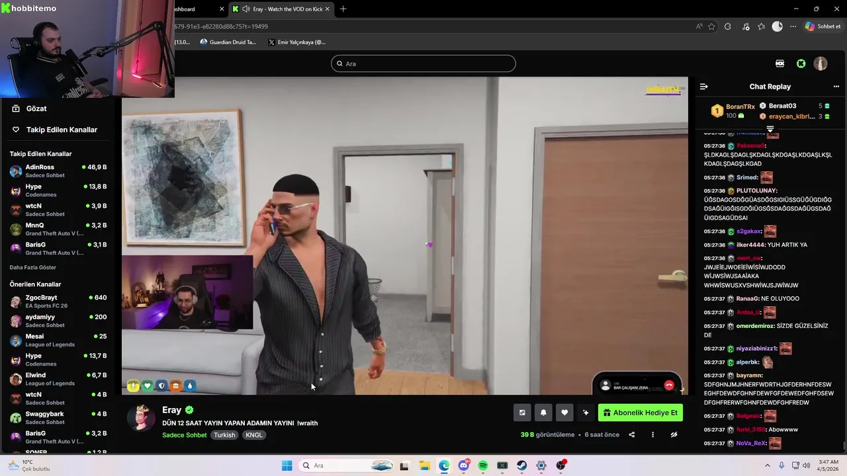
Task: Click Copilot Sohbet et button
Action: [x=823, y=26]
